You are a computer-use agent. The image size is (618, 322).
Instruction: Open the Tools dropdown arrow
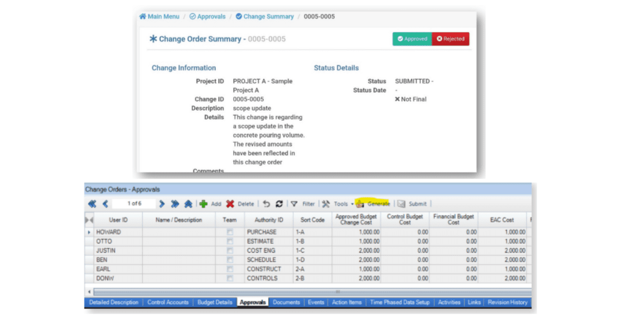(x=352, y=204)
